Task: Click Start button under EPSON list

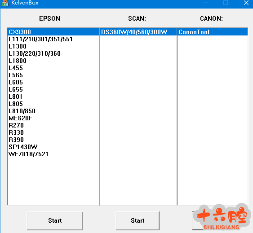Action: tap(55, 220)
